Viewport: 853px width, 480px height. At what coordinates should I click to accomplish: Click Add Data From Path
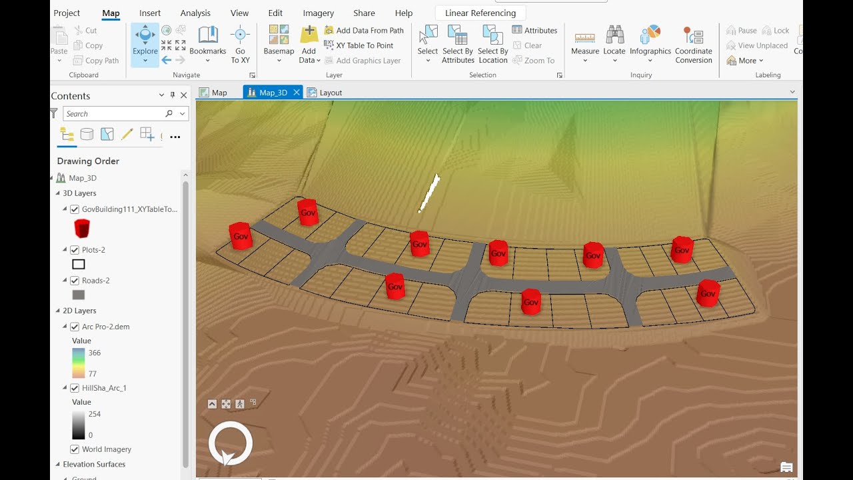pyautogui.click(x=364, y=30)
